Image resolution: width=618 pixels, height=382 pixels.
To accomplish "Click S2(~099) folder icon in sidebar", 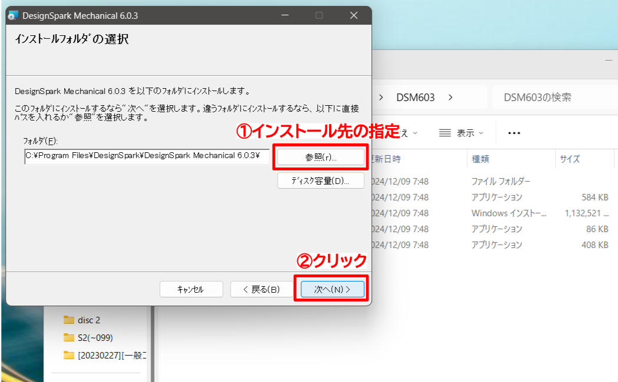I will pos(69,337).
